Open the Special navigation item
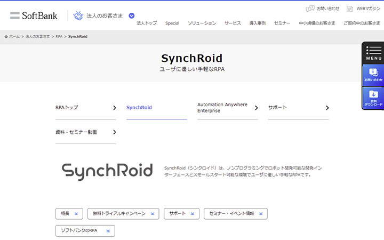Image resolution: width=384 pixels, height=240 pixels. click(172, 23)
